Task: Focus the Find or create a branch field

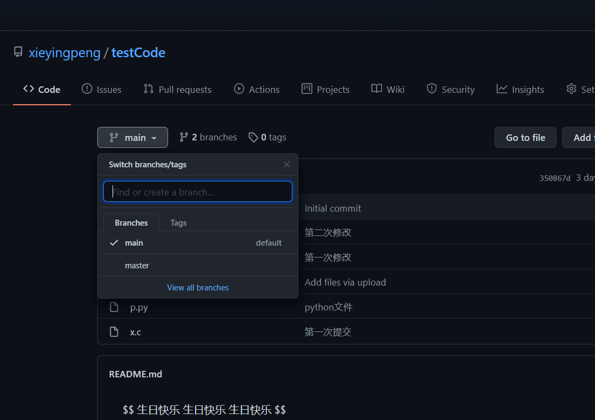Action: 198,192
